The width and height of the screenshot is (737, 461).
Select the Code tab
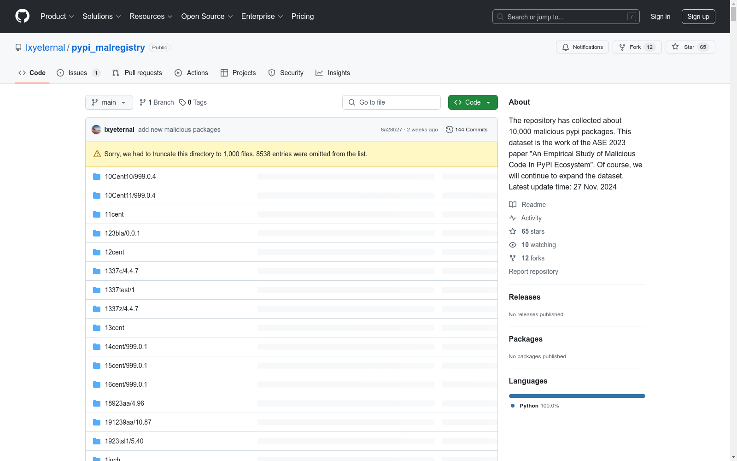pos(32,73)
